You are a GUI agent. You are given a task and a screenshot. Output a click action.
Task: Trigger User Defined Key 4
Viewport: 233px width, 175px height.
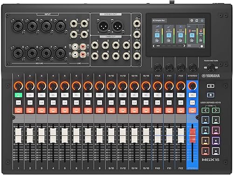point(216,130)
